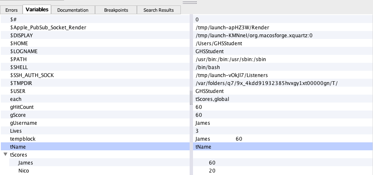This screenshot has height=175, width=373.
Task: Select the Variables tab
Action: click(x=37, y=9)
